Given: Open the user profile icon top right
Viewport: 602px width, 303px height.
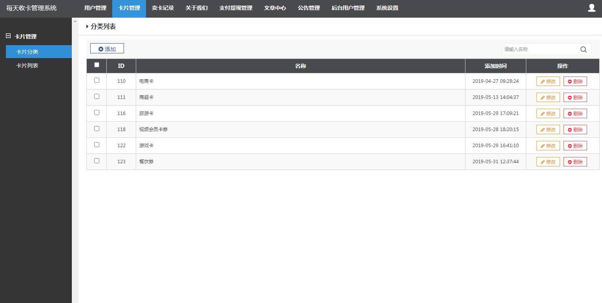Looking at the screenshot, I should (x=592, y=7).
